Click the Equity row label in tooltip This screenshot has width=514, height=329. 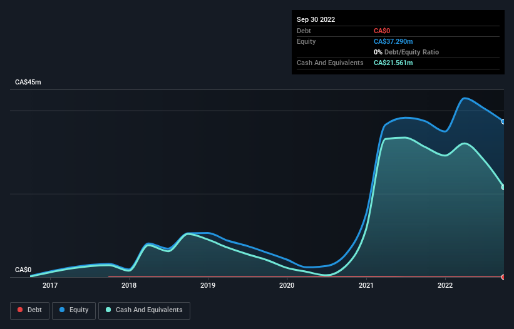point(306,41)
